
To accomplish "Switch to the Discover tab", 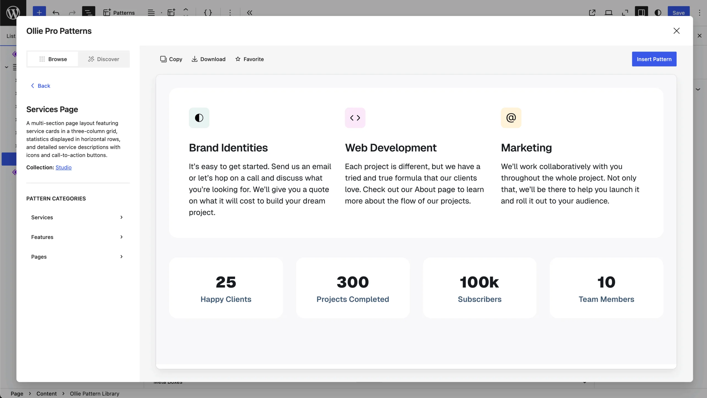I will [104, 59].
